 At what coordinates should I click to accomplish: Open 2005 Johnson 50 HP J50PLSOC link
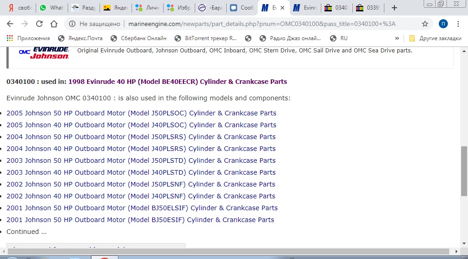point(141,113)
